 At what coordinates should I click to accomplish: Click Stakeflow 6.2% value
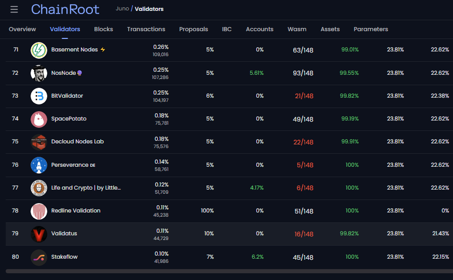coord(257,257)
